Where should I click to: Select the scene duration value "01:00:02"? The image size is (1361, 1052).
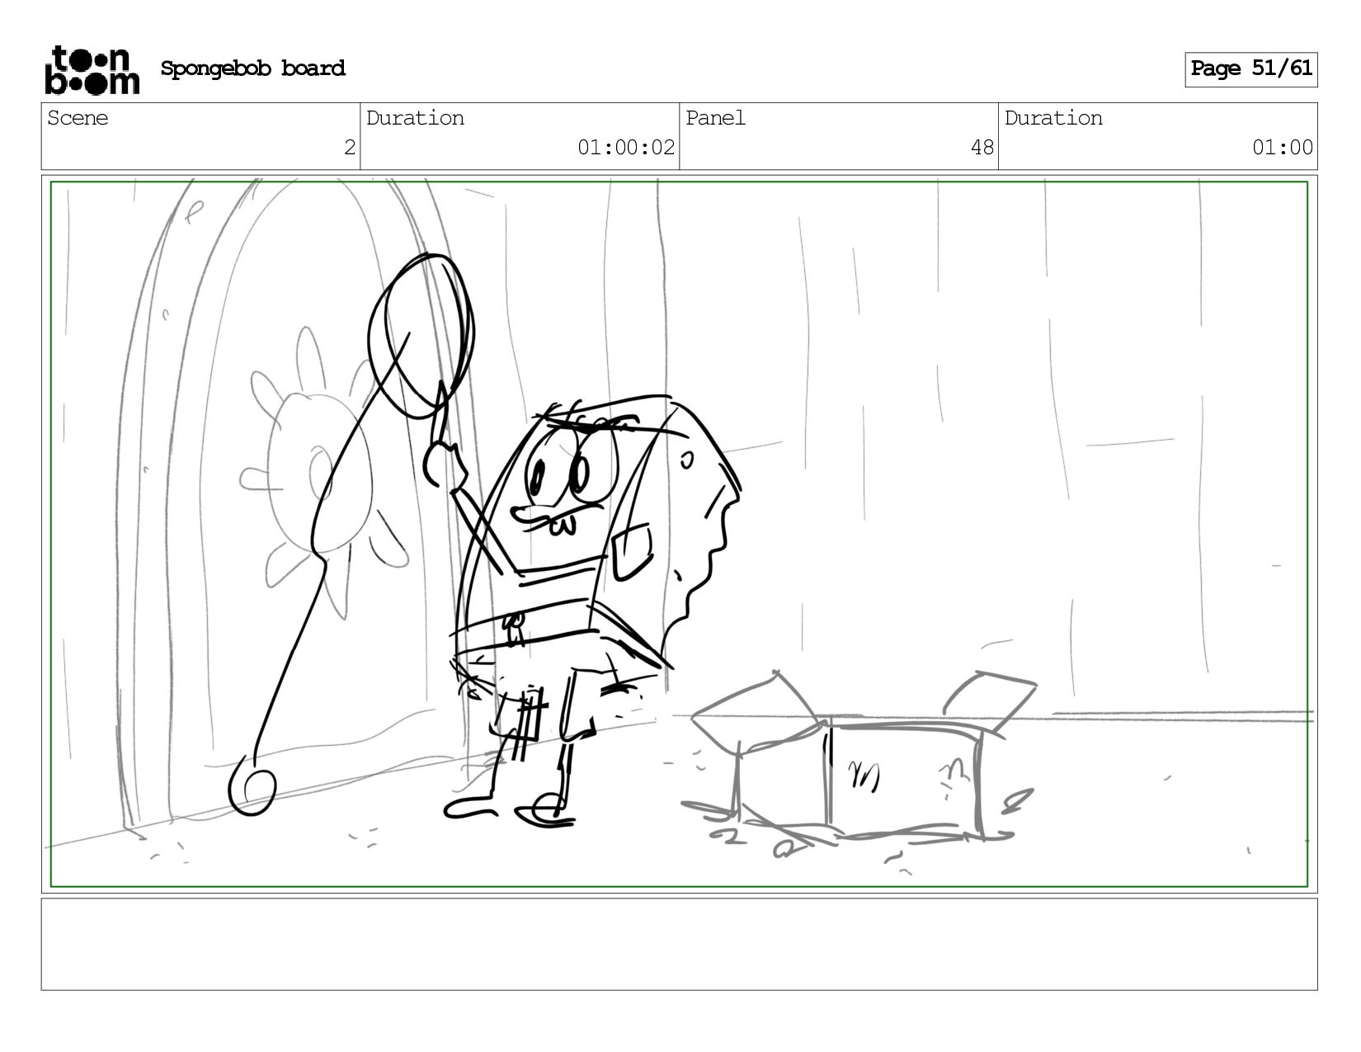click(626, 148)
